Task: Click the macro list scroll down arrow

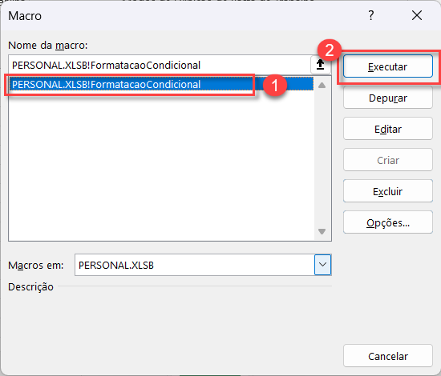Action: (x=322, y=231)
